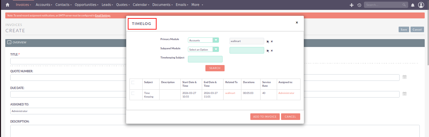Click the select arrow next to wallmart field
This screenshot has width=429, height=137.
(x=268, y=42)
